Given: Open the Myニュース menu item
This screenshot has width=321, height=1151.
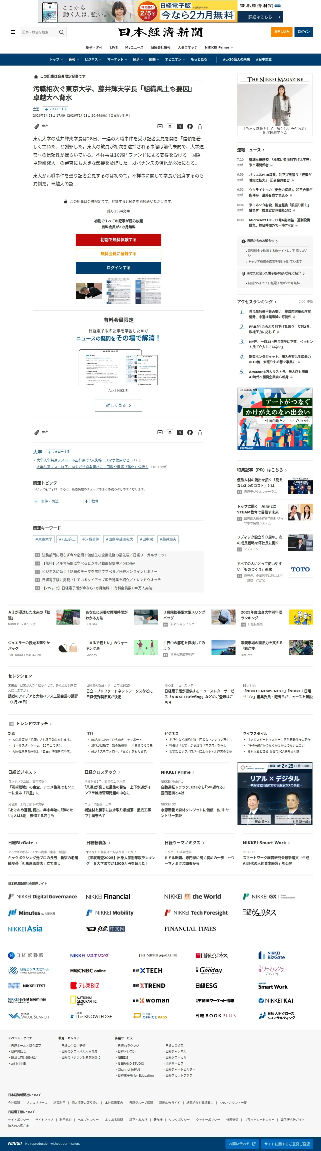Looking at the screenshot, I should coord(134,47).
